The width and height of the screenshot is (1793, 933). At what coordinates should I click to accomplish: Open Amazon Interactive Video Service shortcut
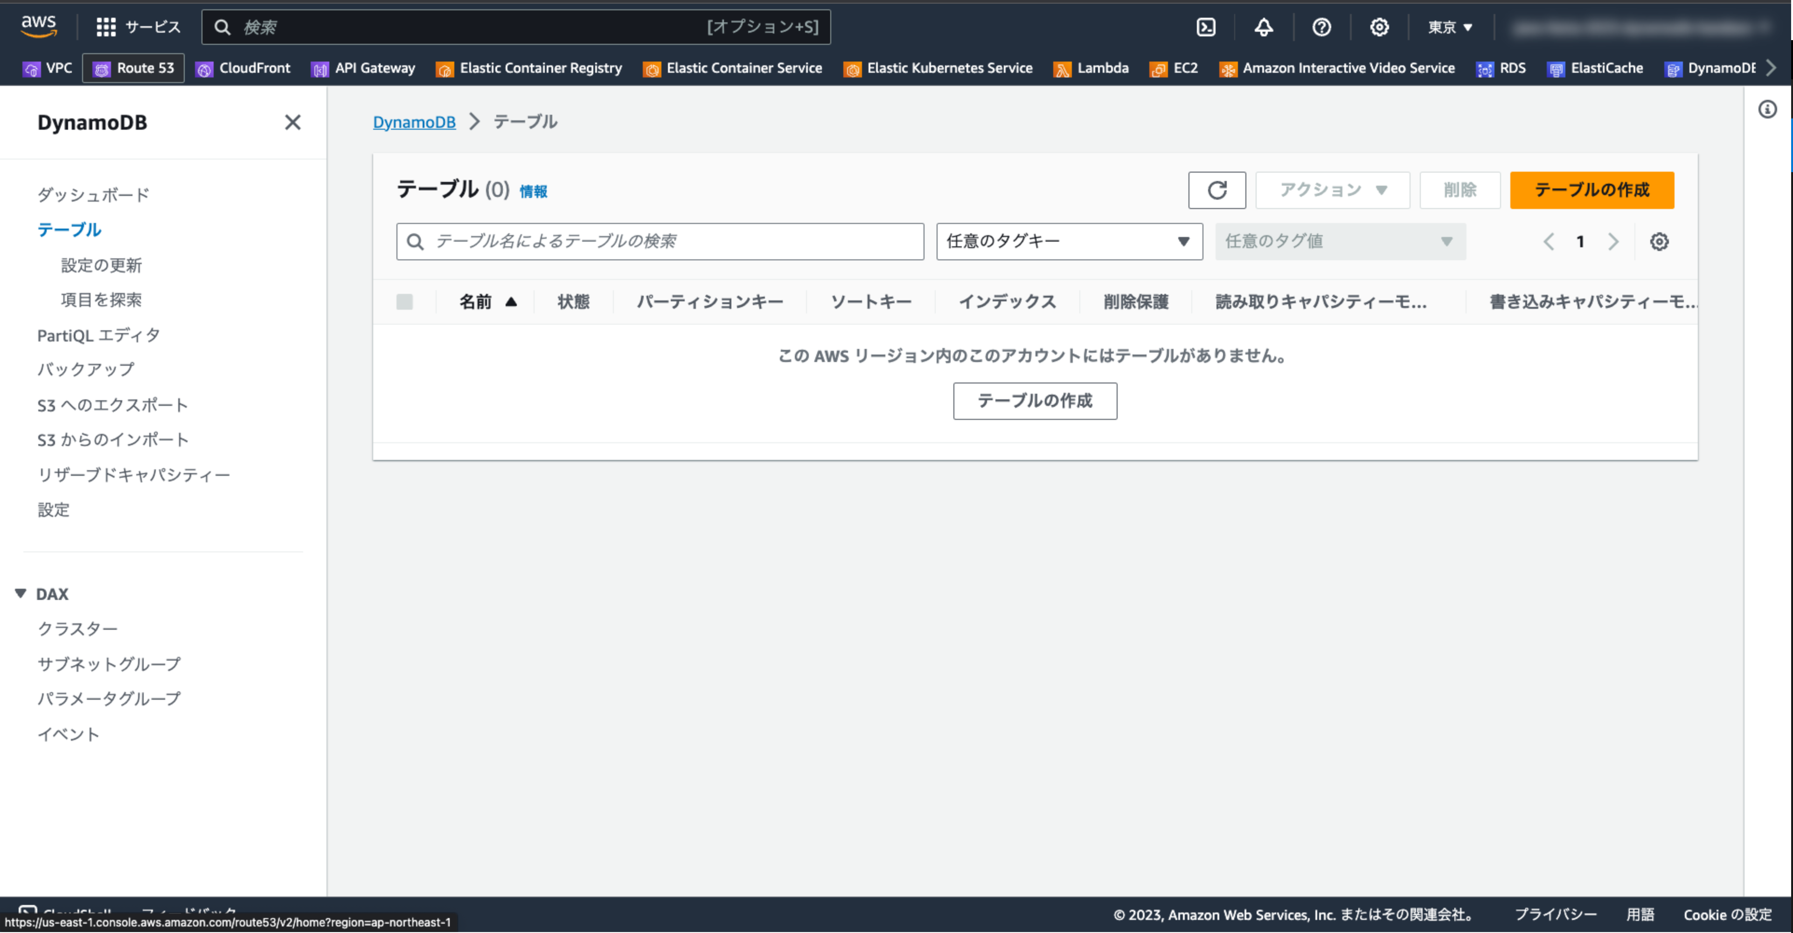1336,68
